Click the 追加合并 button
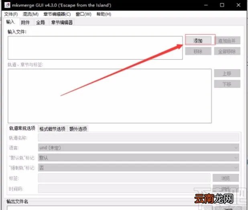Image resolution: width=248 pixels, height=210 pixels. tap(227, 40)
